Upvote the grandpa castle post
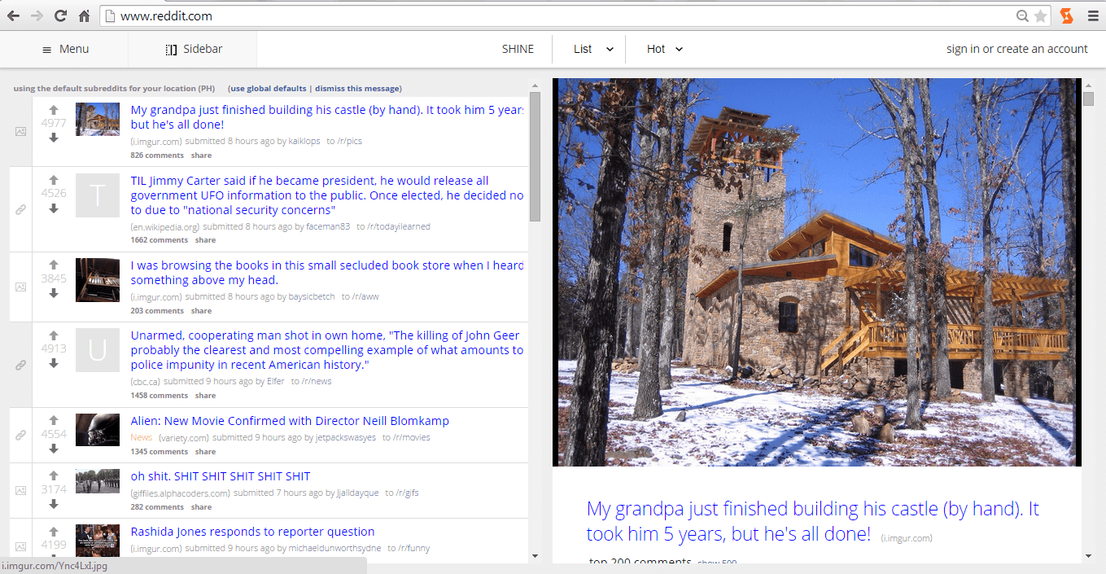 coord(54,110)
